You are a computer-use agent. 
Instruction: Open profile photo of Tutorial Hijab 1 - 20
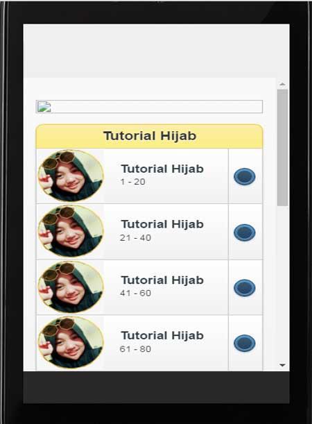pos(71,176)
